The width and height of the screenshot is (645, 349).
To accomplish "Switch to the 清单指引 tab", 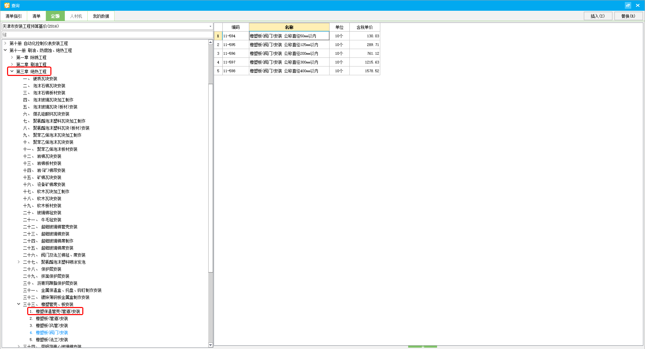I will (x=13, y=16).
